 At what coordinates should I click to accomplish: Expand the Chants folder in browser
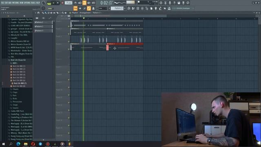tap(15, 89)
